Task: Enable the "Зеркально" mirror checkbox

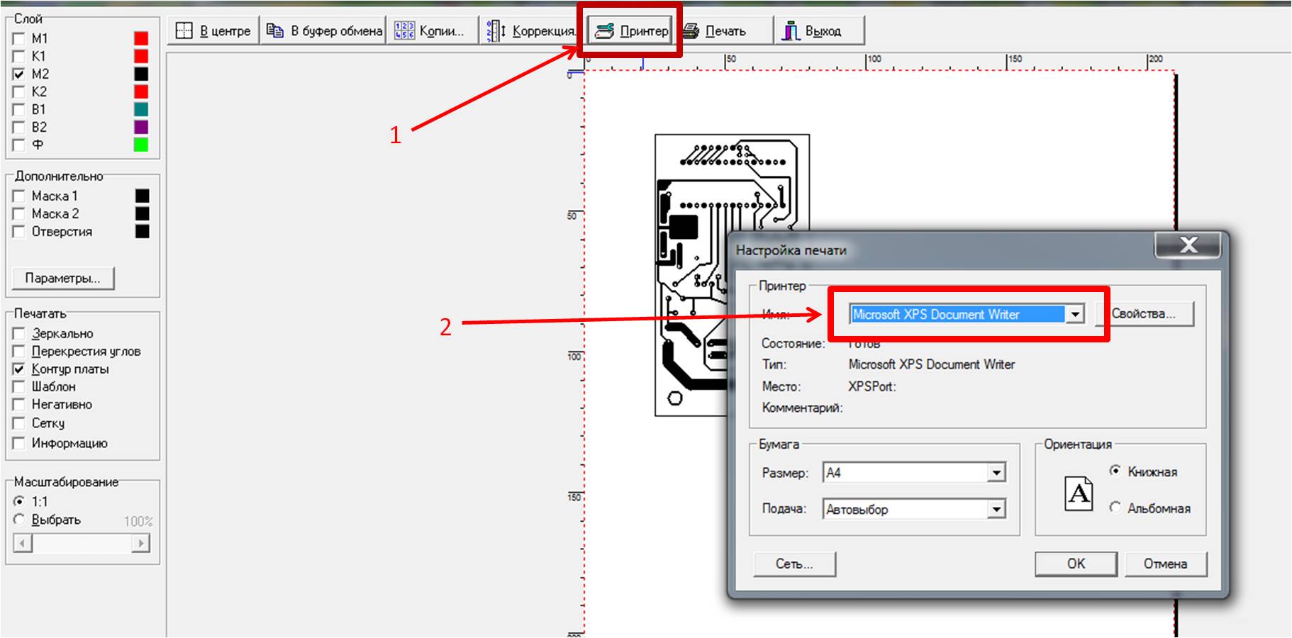Action: click(19, 334)
